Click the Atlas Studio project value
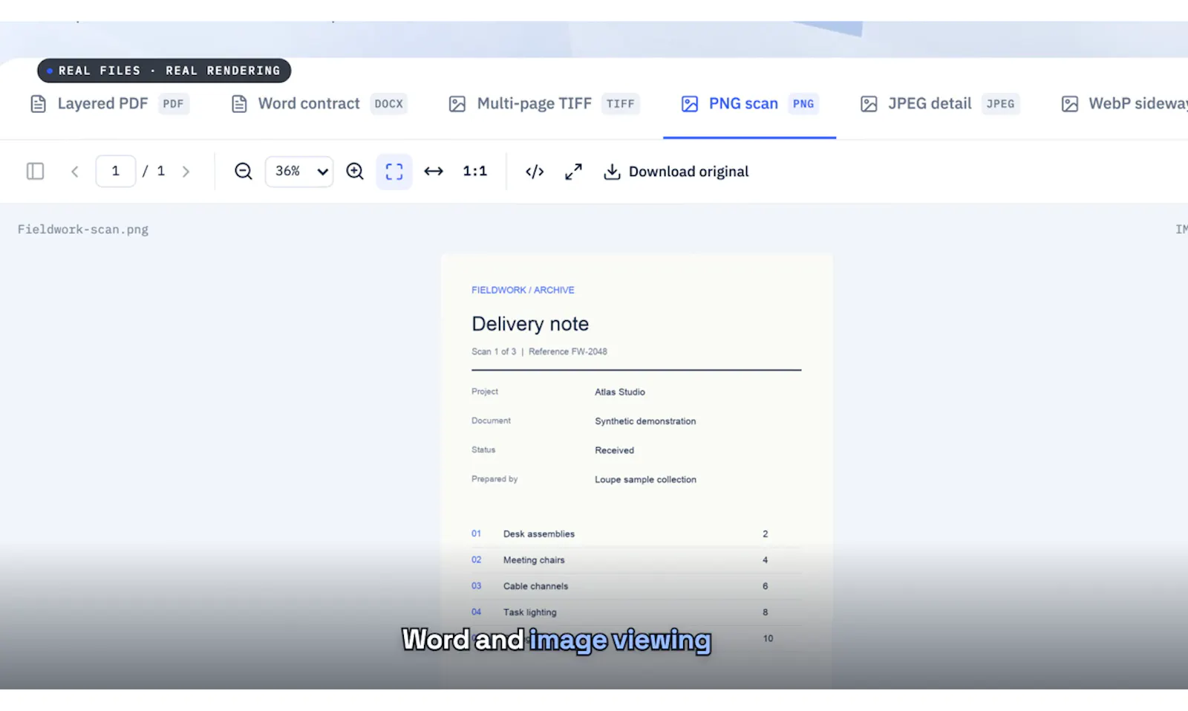This screenshot has height=711, width=1188. pos(620,392)
